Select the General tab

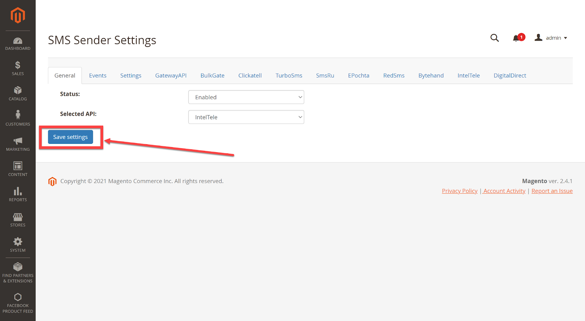[65, 75]
